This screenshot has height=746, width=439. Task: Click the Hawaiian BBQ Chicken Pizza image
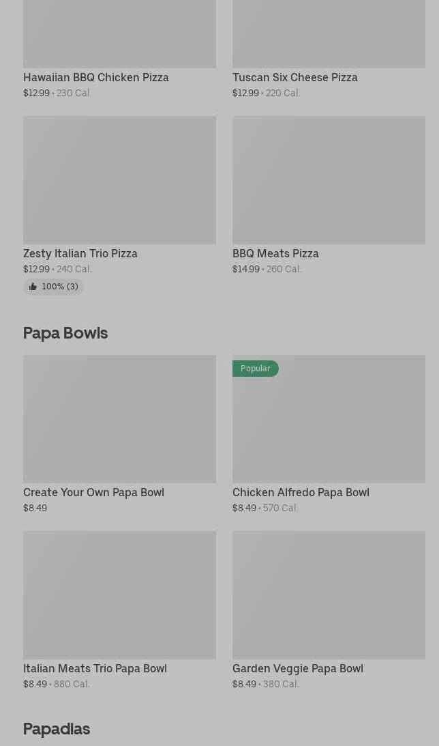click(119, 34)
